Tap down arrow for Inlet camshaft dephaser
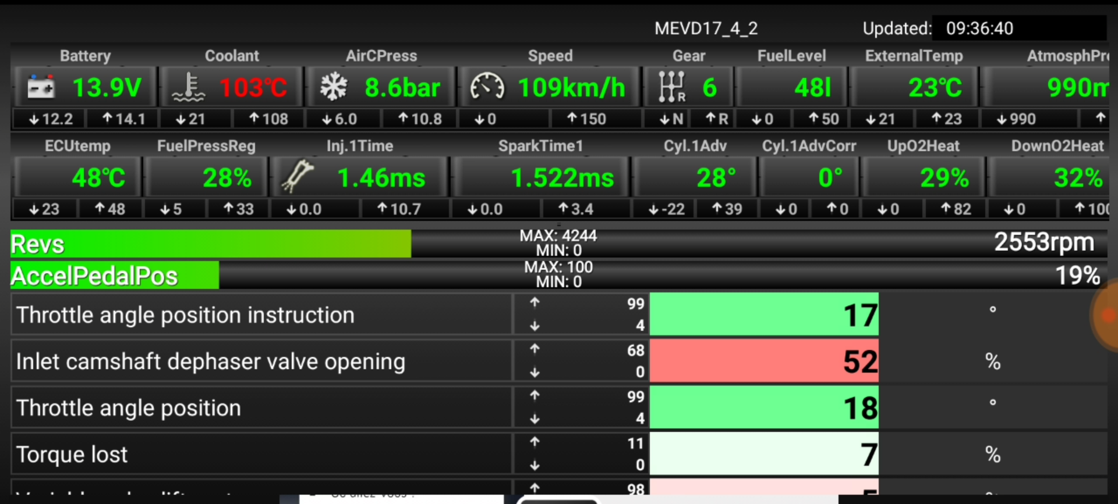Image resolution: width=1118 pixels, height=504 pixels. click(535, 373)
